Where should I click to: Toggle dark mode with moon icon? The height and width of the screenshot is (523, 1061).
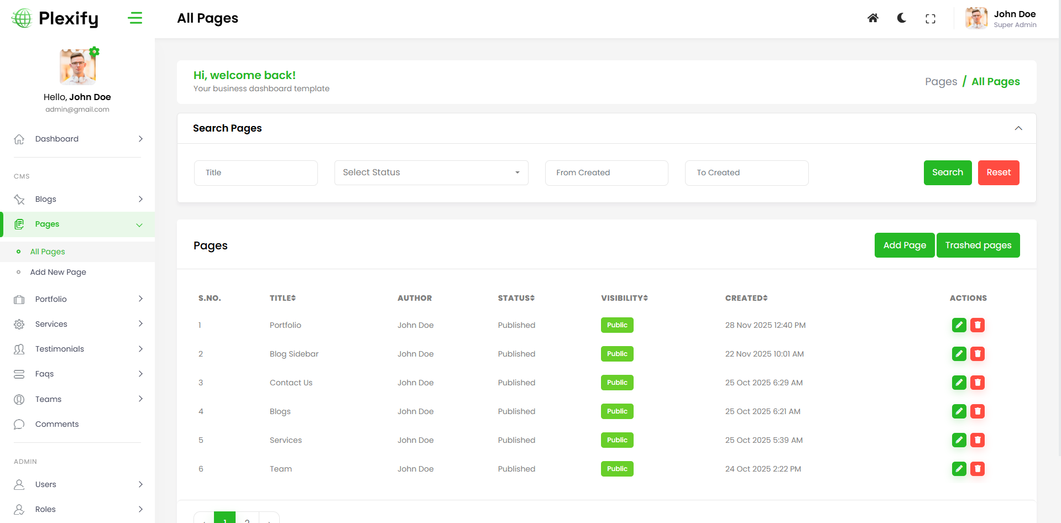pyautogui.click(x=901, y=18)
